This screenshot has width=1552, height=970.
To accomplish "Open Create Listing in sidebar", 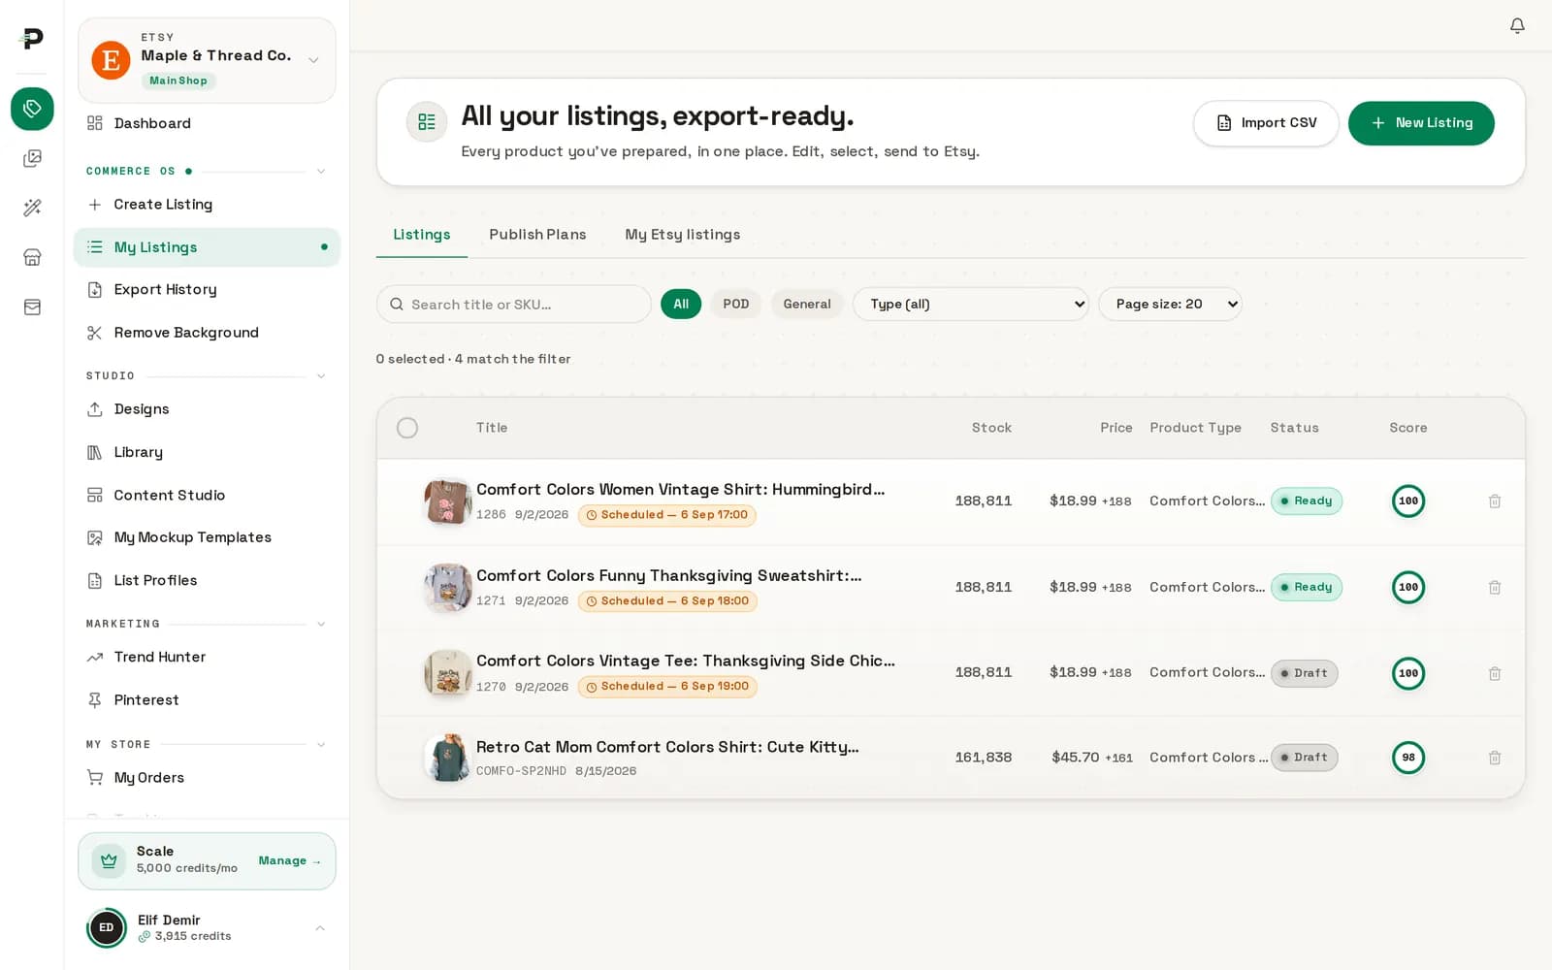I will 207,205.
